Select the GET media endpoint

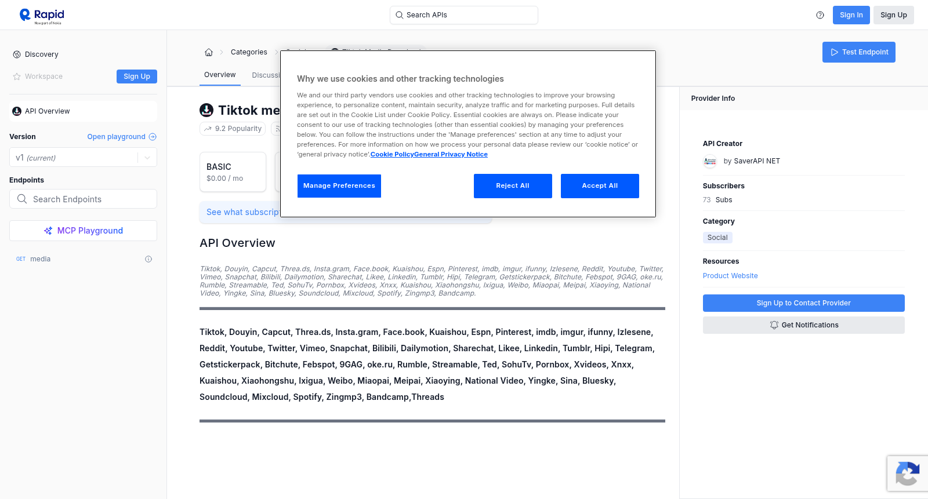pos(83,259)
